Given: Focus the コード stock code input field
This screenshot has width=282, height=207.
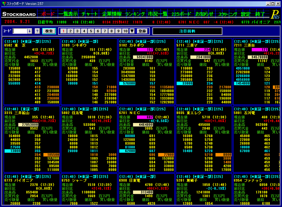Looking at the screenshot, I should click(x=20, y=31).
